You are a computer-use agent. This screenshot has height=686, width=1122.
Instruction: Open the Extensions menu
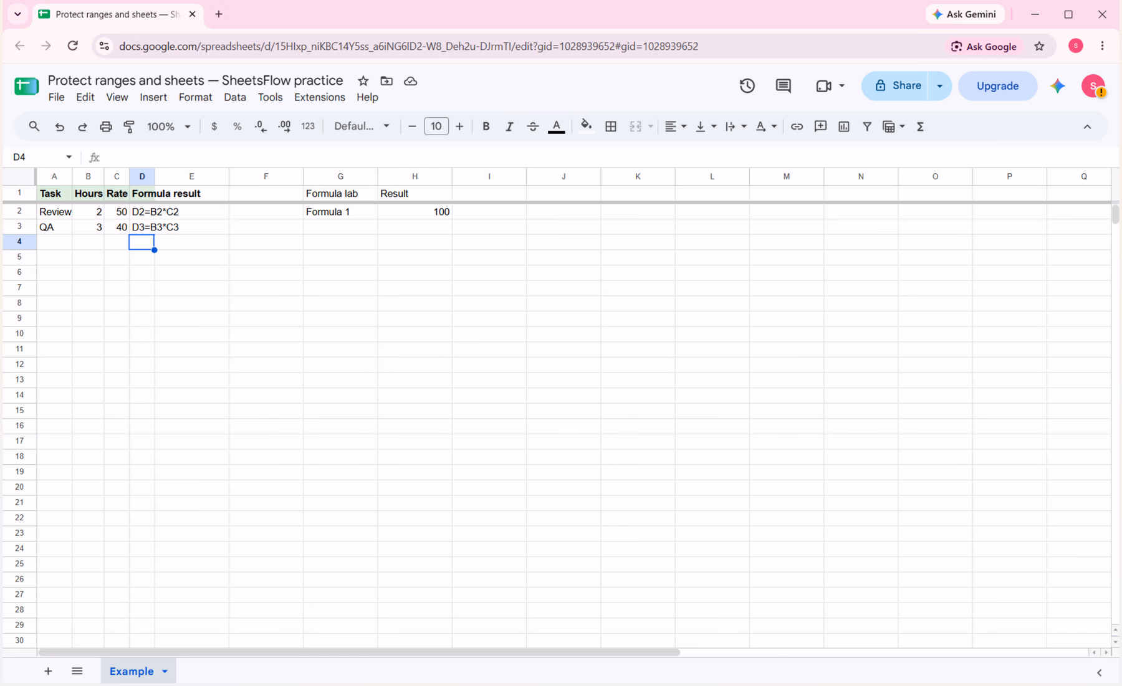(319, 97)
